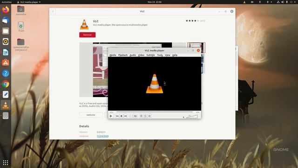Toggle the VLC playlist view
The image size is (298, 168).
141,116
